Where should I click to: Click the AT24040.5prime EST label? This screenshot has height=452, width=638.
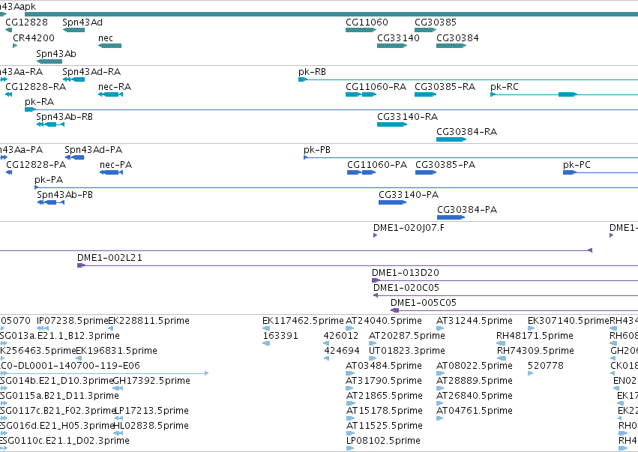point(383,321)
